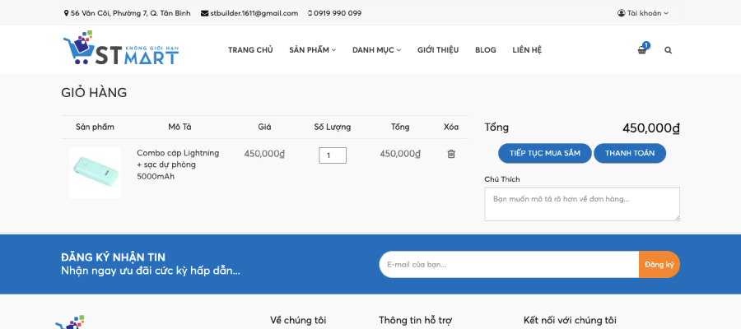Open the BLOG page
Viewport: 741px width, 329px height.
click(x=485, y=50)
